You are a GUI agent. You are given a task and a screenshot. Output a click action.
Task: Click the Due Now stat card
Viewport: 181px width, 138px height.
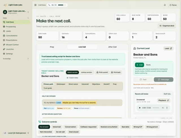(x=138, y=17)
